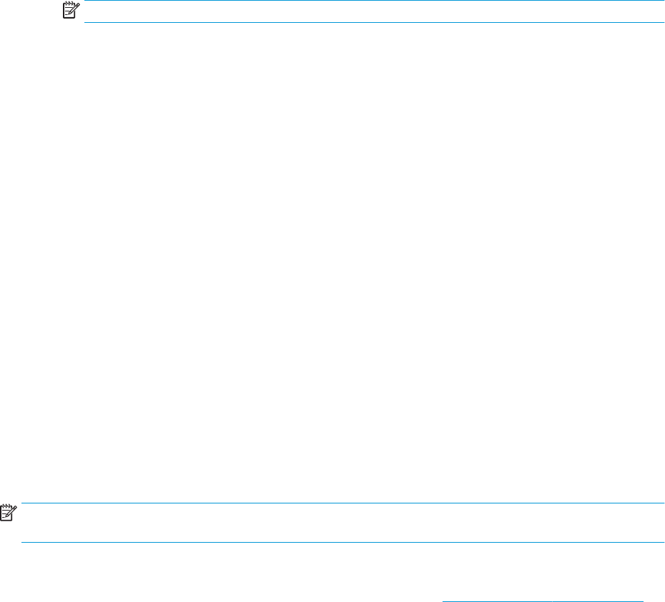The height and width of the screenshot is (602, 665).
Task: Open the indented note marker icon
Action: click(x=71, y=10)
